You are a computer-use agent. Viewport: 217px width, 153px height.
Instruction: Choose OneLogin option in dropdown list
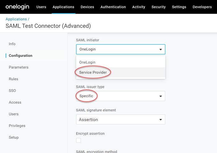coord(87,62)
